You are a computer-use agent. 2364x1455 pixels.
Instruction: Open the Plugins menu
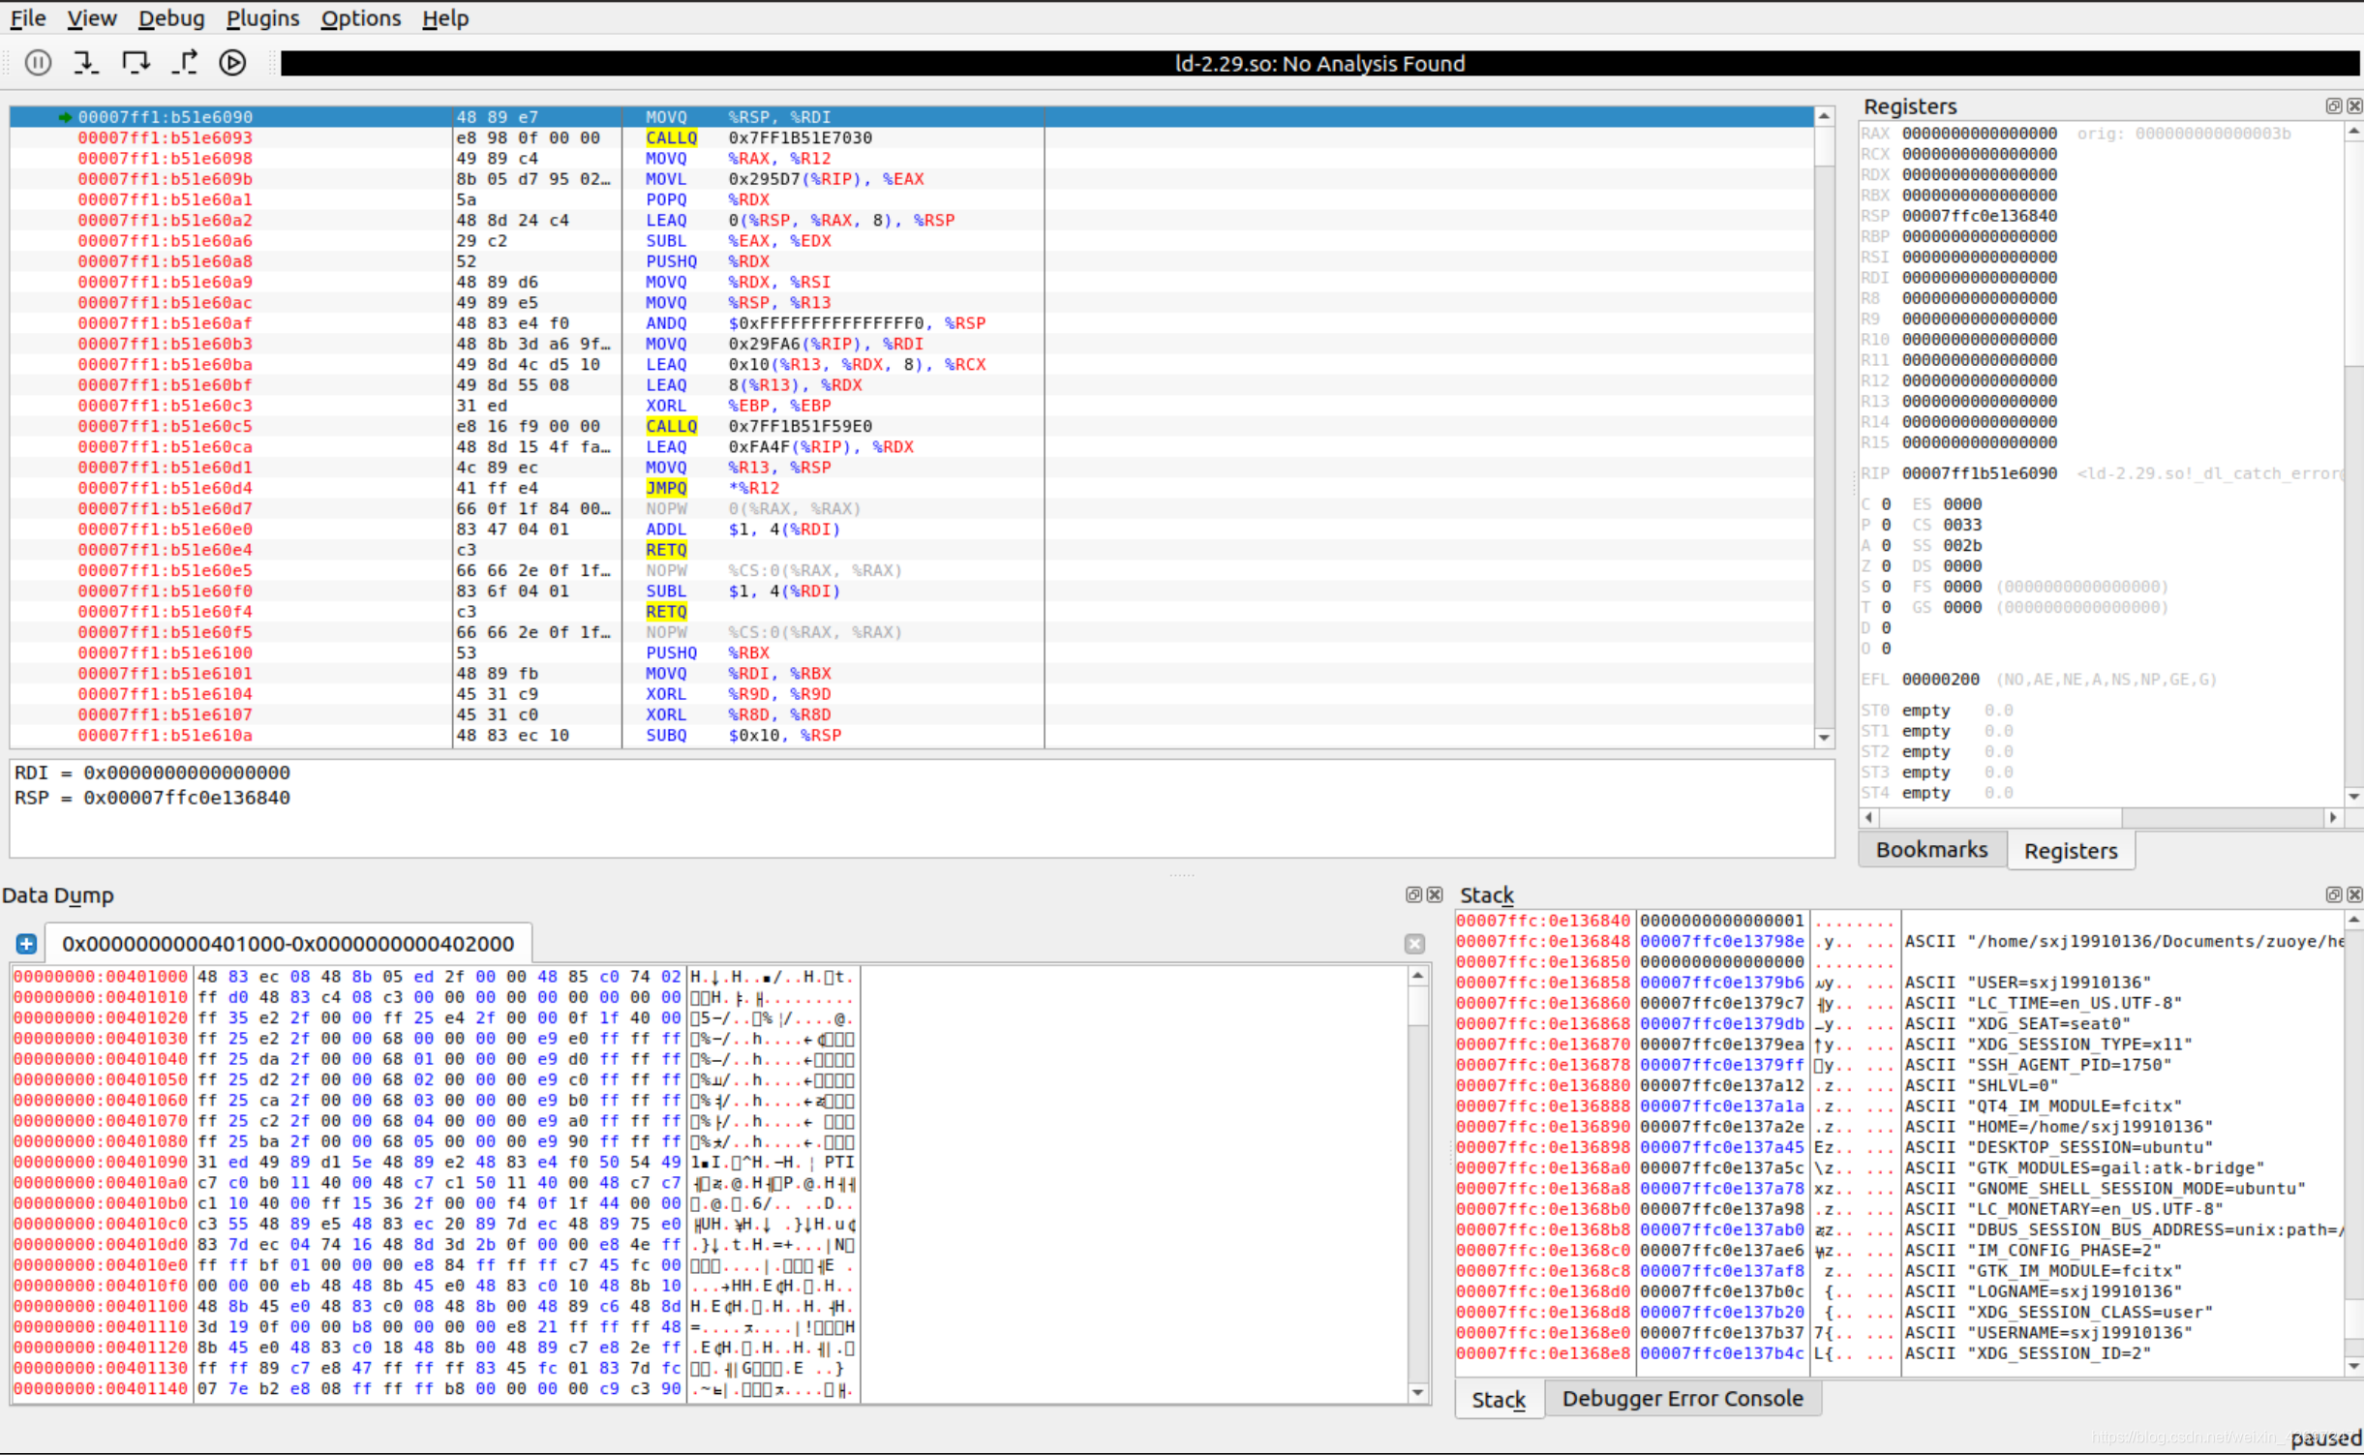pos(262,17)
